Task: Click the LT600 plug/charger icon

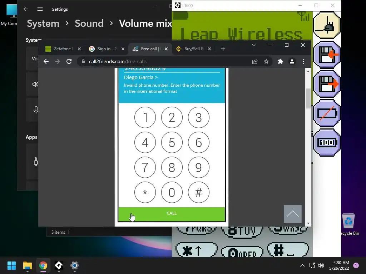Action: [x=327, y=25]
